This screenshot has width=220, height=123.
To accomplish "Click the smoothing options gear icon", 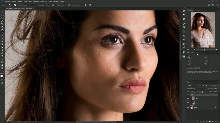I will [86, 5].
